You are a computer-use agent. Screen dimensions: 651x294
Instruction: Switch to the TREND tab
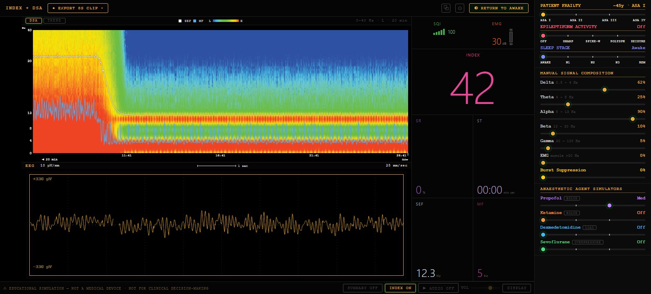click(x=55, y=20)
